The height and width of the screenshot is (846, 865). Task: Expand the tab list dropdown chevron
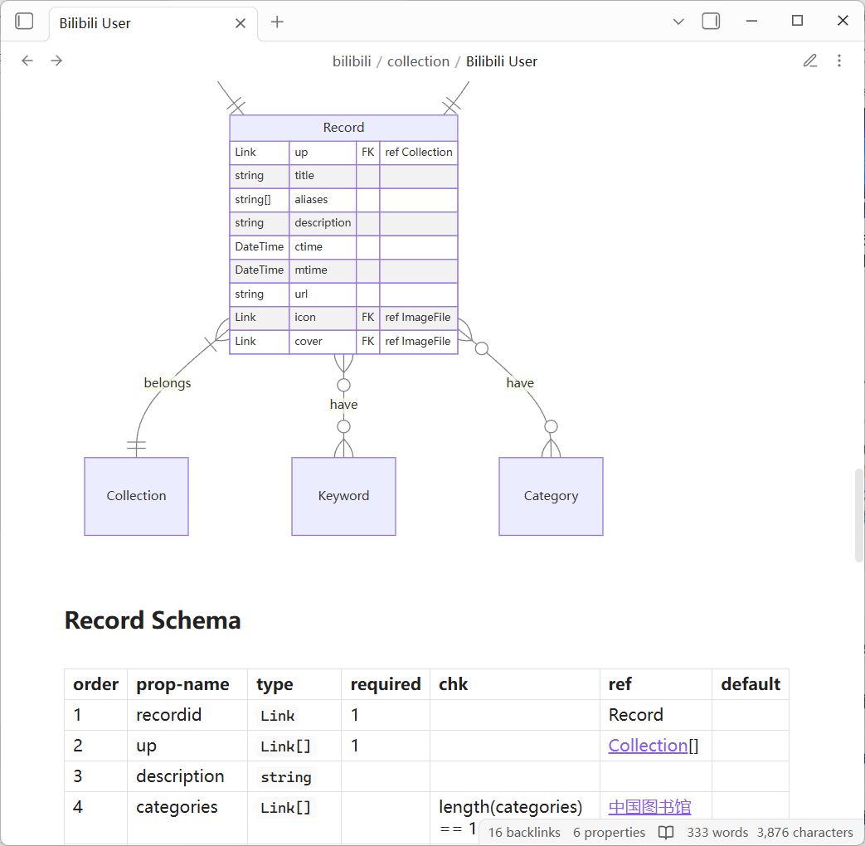[x=678, y=22]
